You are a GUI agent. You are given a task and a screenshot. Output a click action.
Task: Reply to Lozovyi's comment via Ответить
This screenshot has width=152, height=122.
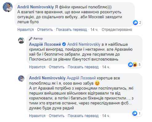(x=57, y=67)
